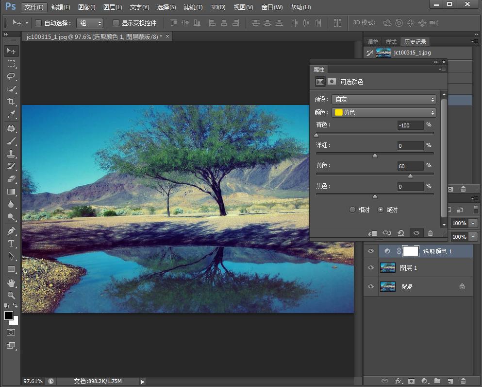Select the History Brush tool

coord(11,166)
